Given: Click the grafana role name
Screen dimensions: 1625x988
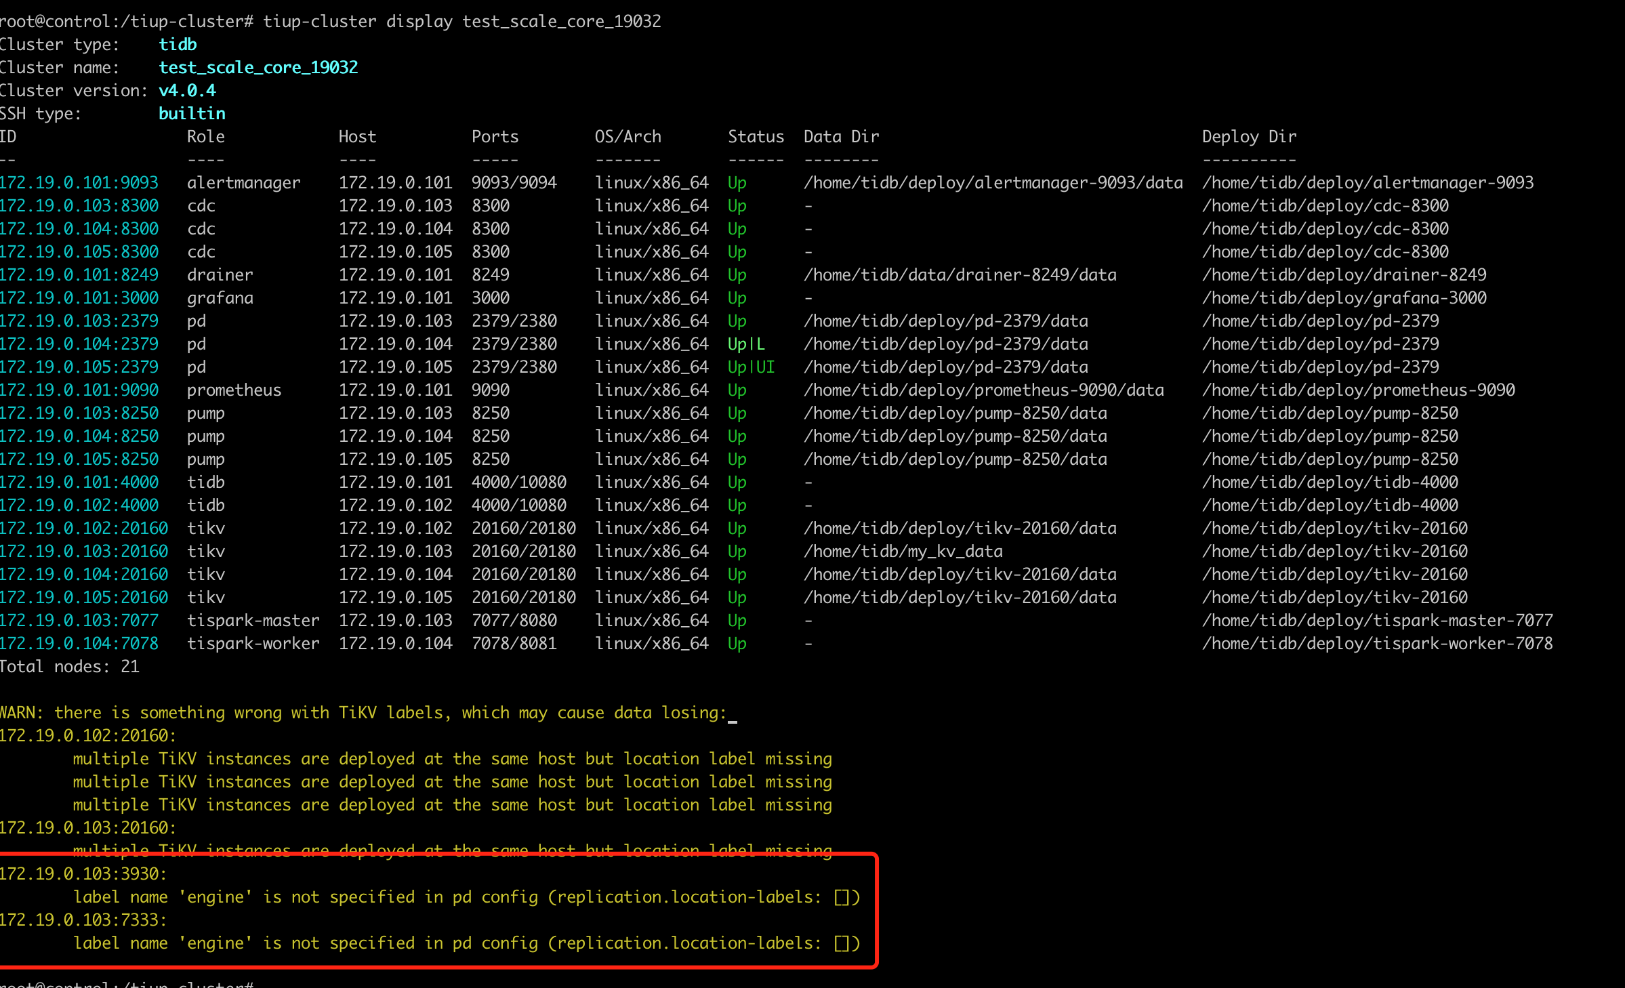Looking at the screenshot, I should tap(220, 297).
